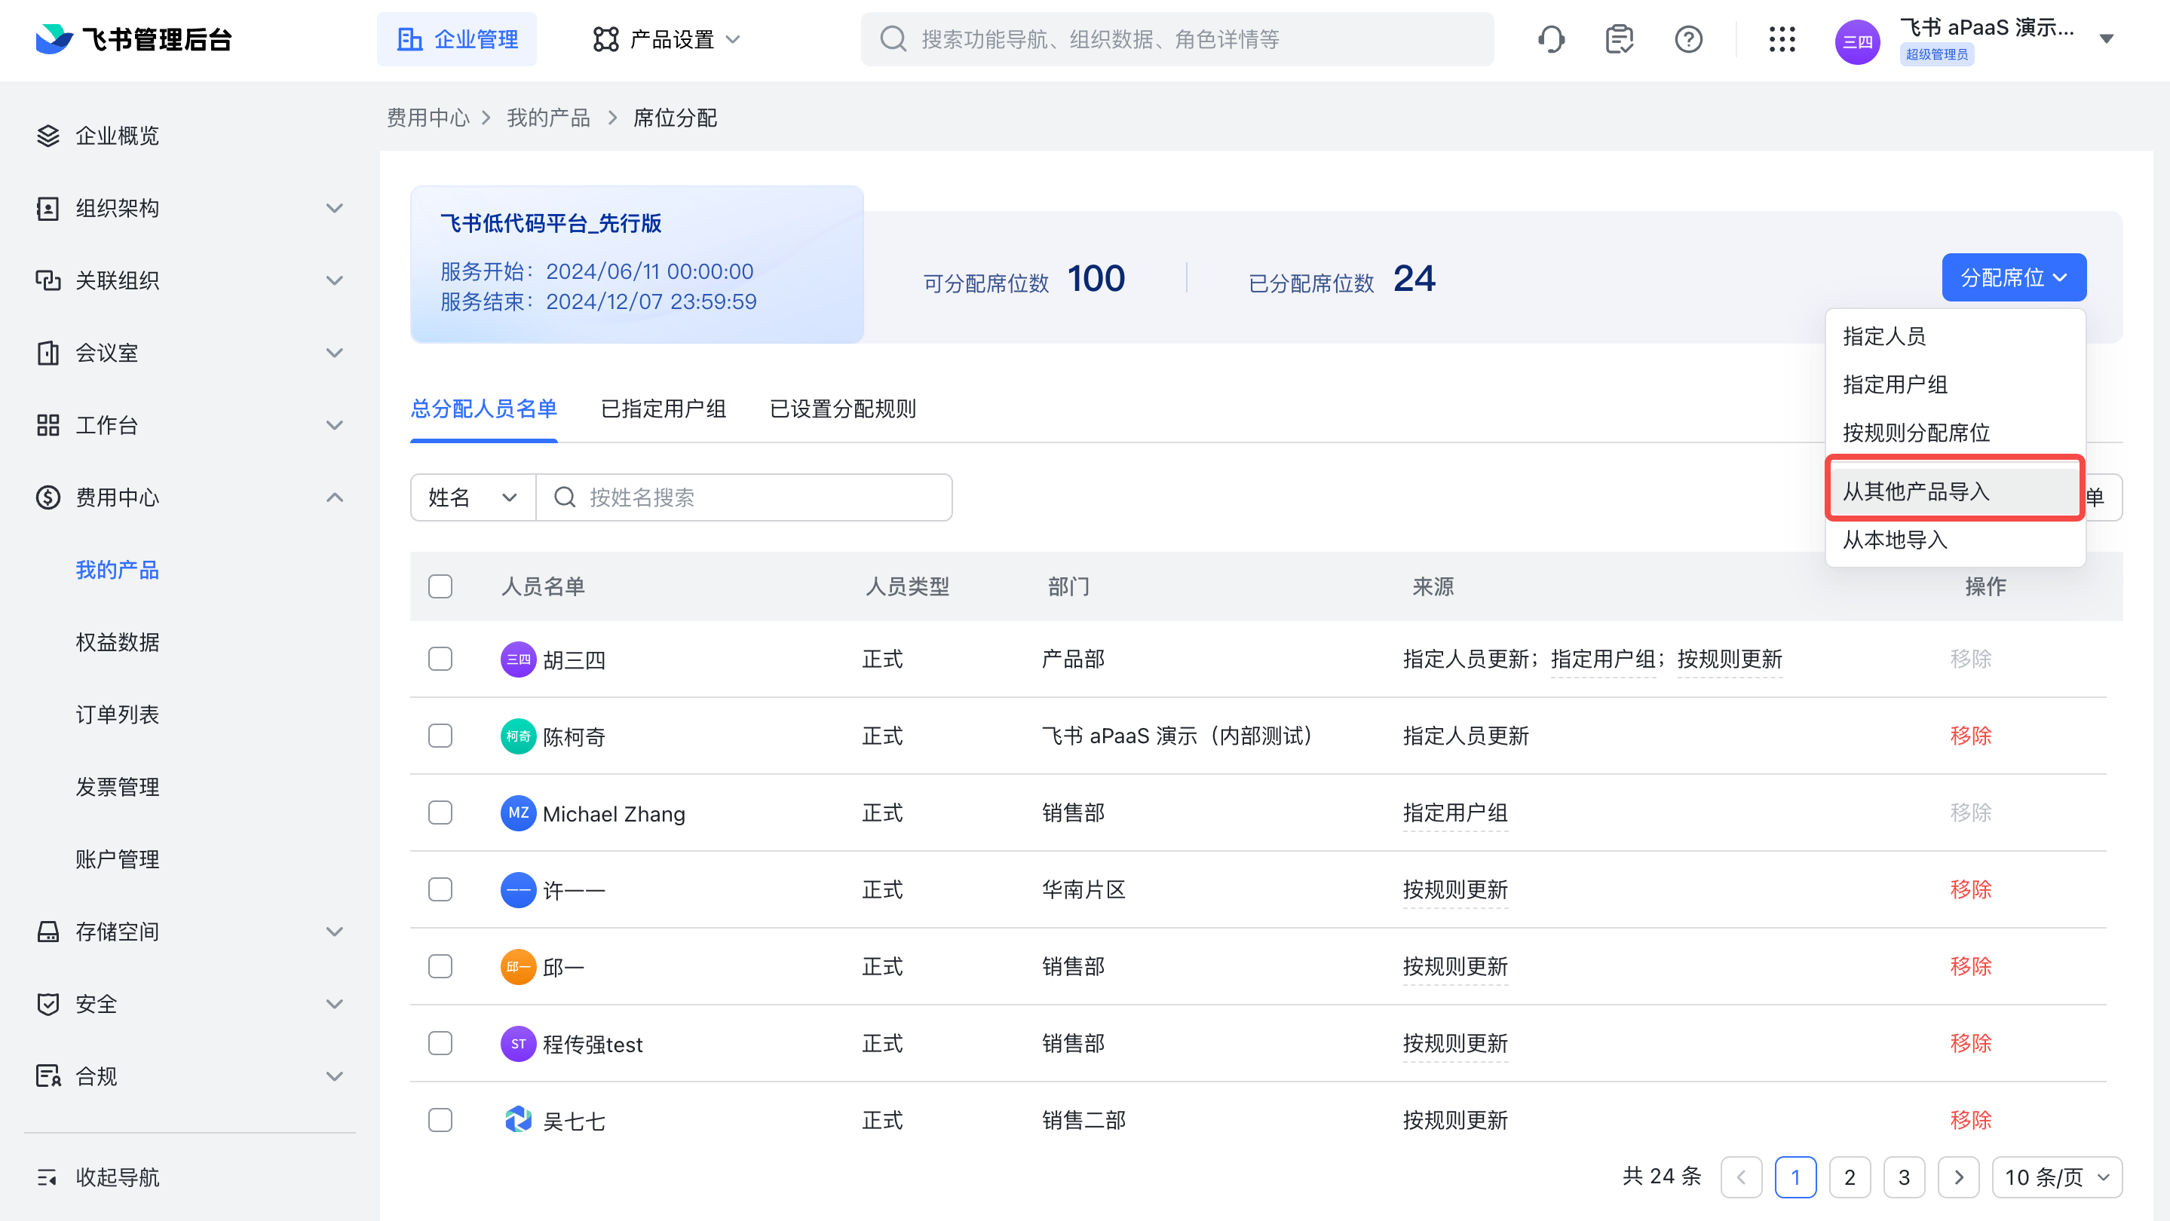Click 吴七七's avatar icon
The image size is (2170, 1221).
[518, 1120]
